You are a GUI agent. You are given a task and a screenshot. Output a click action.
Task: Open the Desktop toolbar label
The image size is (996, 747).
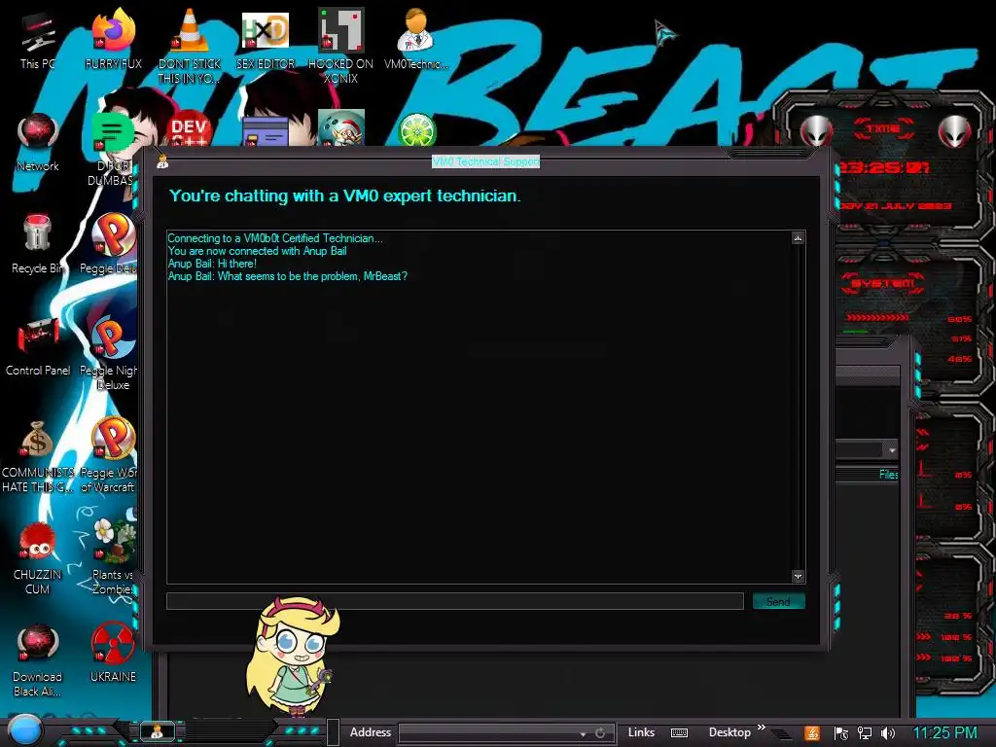[x=729, y=732]
